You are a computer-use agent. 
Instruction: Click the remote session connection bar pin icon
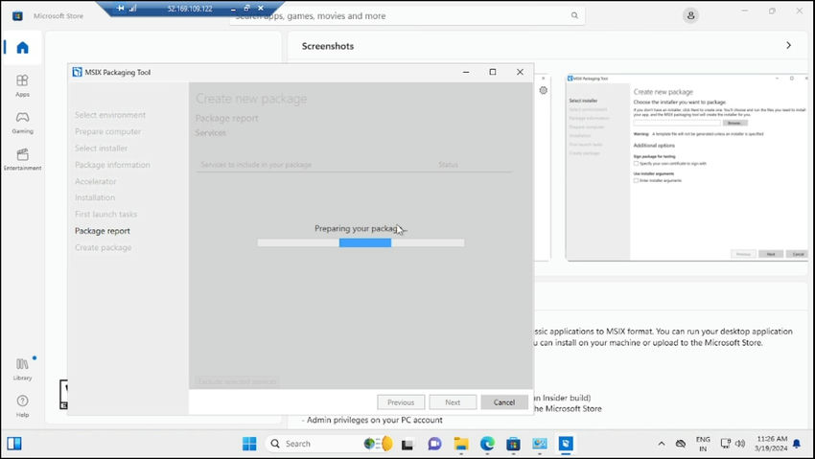coord(121,9)
